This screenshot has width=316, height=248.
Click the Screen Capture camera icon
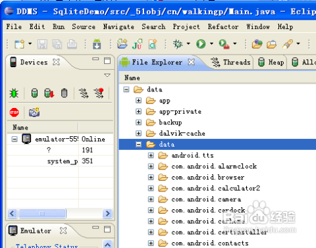[34, 112]
